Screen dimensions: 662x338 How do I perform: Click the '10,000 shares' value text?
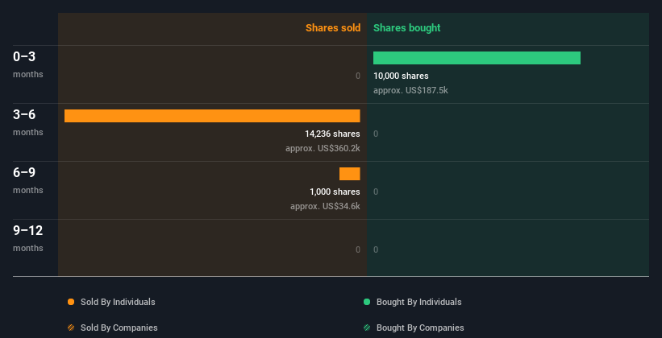click(401, 76)
